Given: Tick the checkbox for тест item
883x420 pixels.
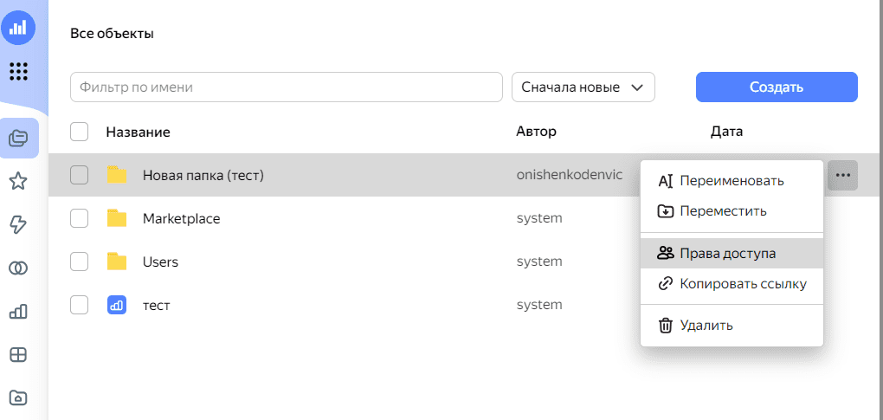Looking at the screenshot, I should (80, 305).
